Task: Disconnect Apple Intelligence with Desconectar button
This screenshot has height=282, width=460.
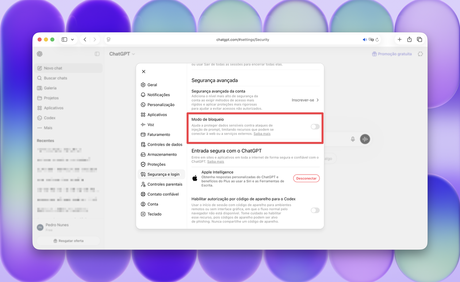Action: [x=306, y=179]
